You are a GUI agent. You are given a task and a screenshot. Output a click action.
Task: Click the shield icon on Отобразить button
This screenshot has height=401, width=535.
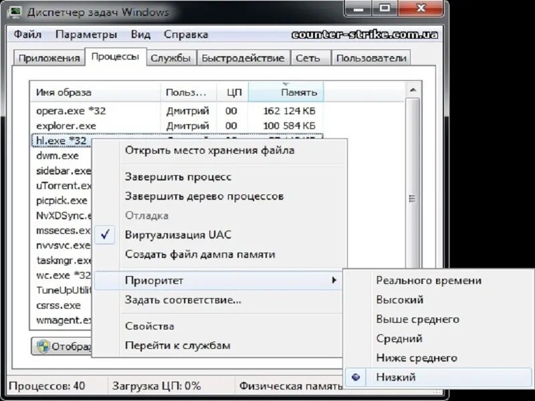(x=43, y=346)
